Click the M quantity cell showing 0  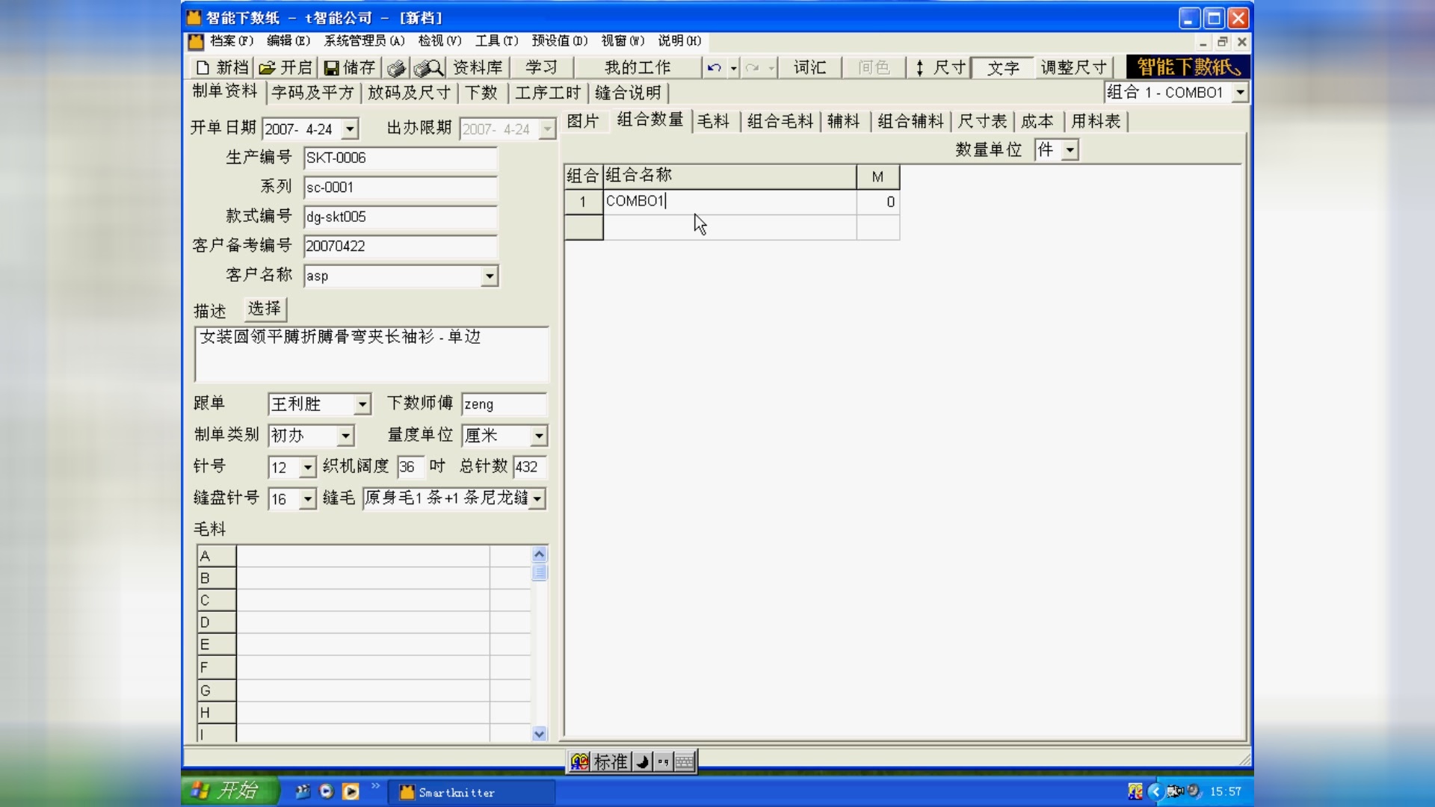878,202
